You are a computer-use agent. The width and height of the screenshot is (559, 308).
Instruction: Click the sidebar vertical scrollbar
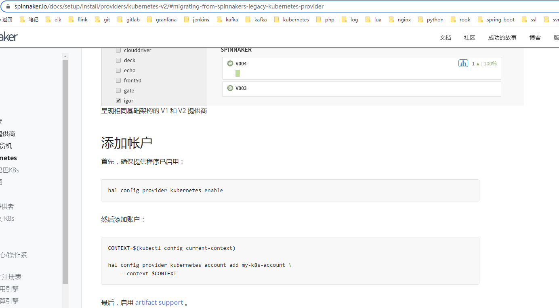[65, 172]
